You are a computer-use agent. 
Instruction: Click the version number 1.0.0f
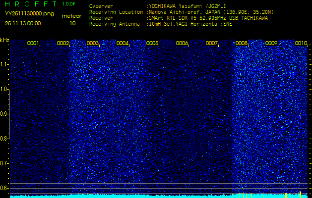(68, 4)
